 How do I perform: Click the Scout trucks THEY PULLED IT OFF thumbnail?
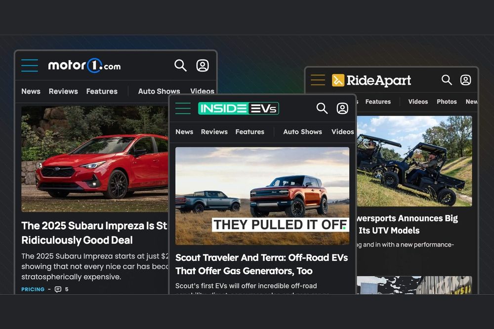click(262, 195)
